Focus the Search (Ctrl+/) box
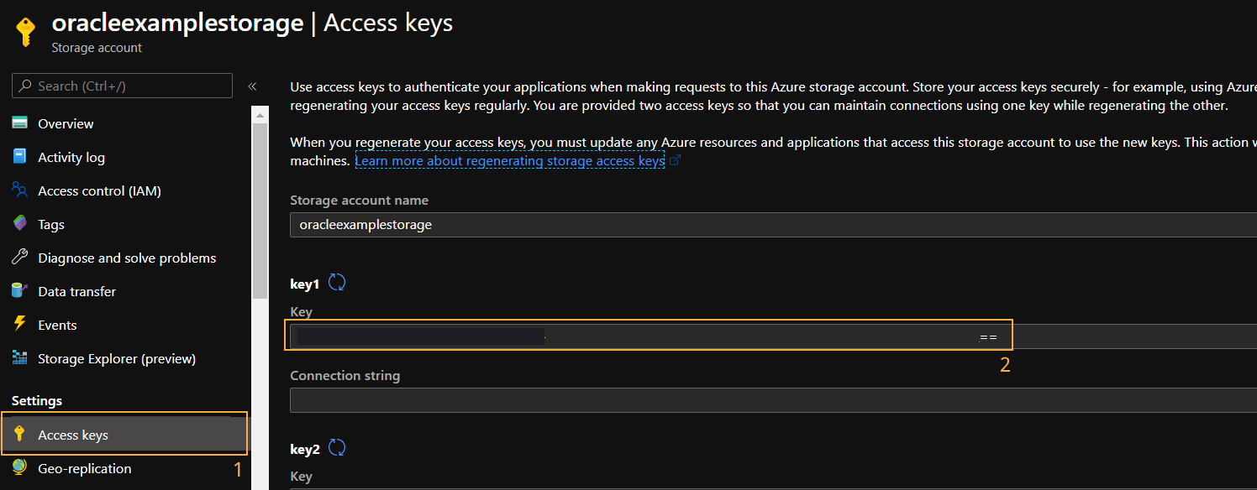 point(122,86)
